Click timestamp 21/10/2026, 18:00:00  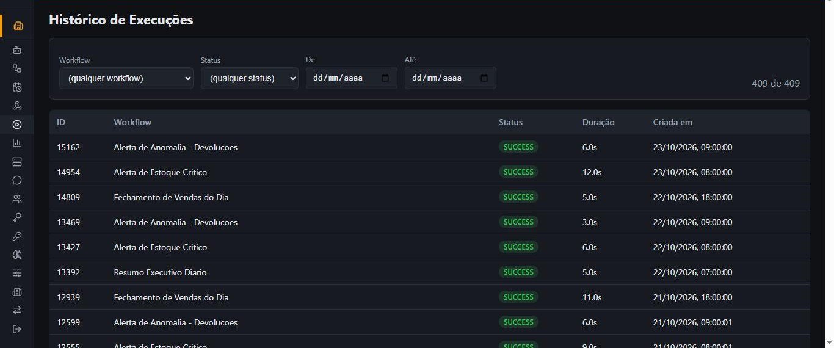(692, 297)
